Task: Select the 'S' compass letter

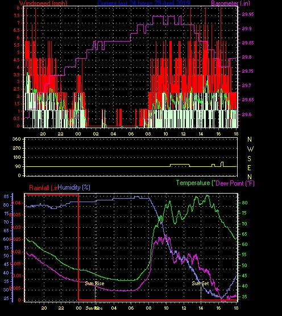Action: point(249,159)
